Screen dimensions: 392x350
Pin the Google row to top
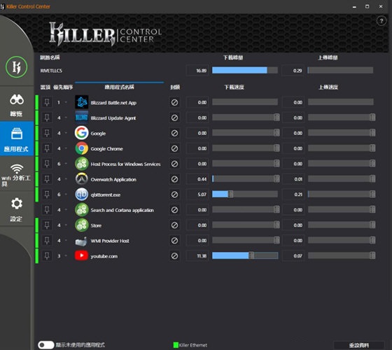(47, 133)
